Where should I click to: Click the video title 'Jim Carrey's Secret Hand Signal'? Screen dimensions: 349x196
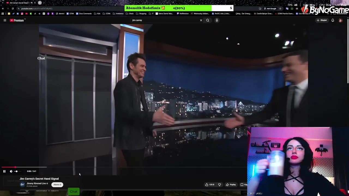(39, 179)
